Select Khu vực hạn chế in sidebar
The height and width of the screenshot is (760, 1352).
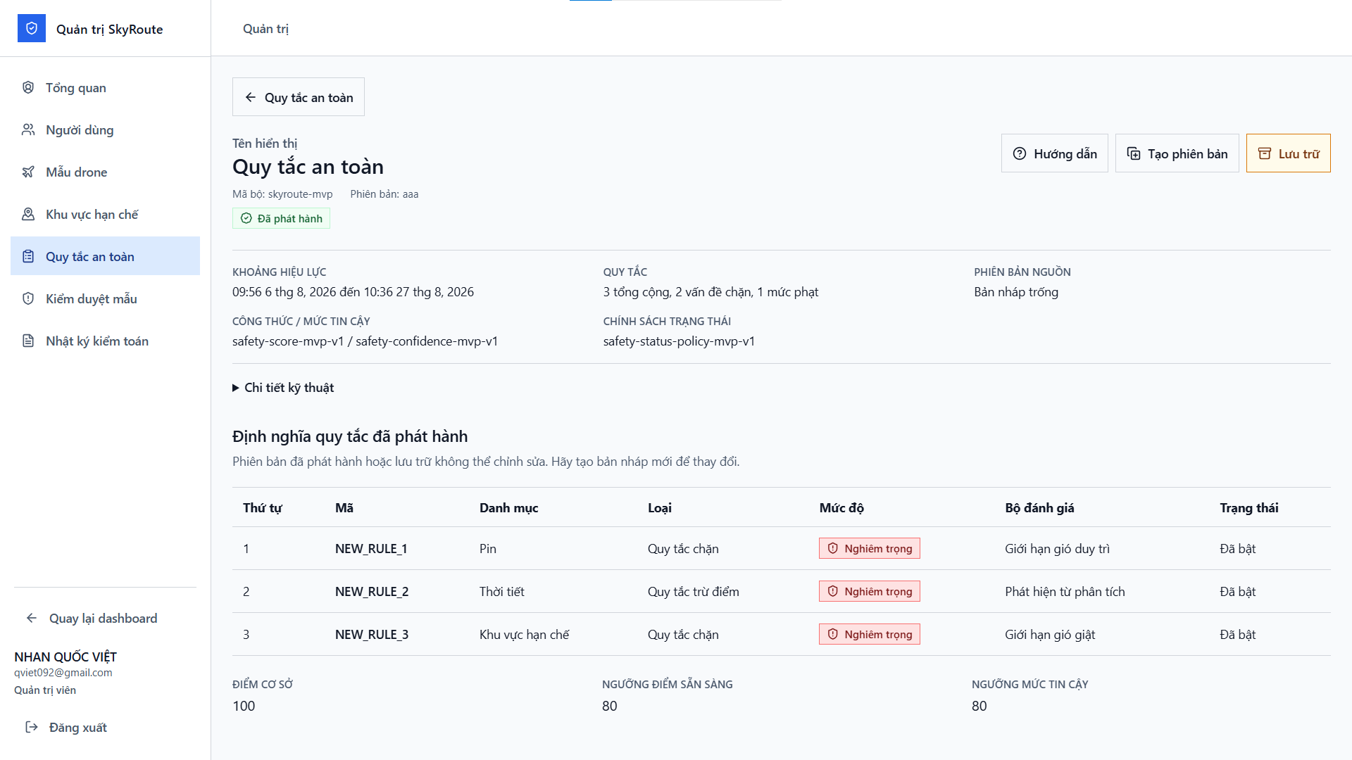coord(106,214)
